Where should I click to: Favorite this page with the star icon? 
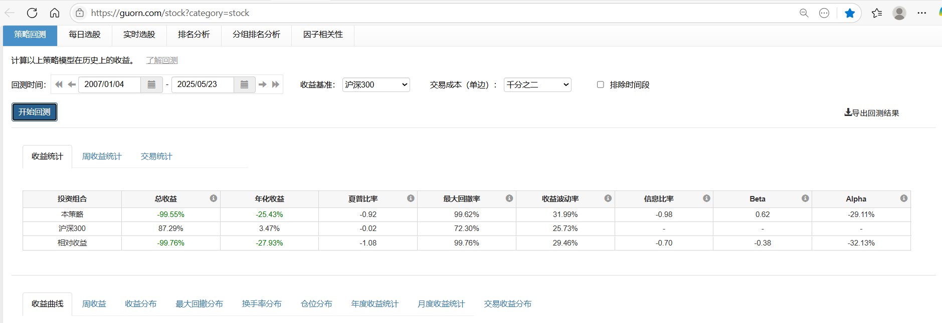(850, 13)
